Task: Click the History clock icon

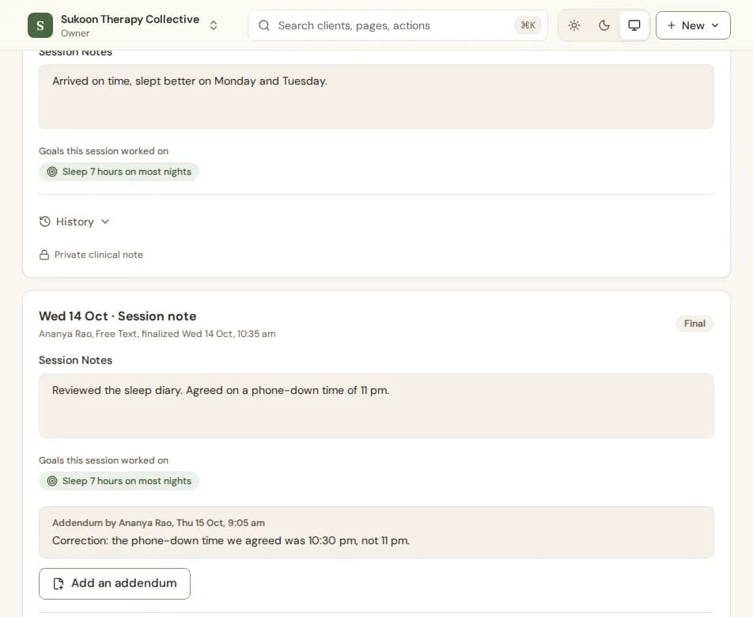Action: click(44, 221)
